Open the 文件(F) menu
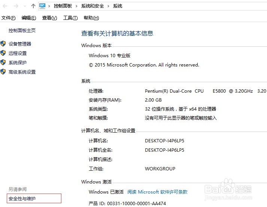This screenshot has height=207, width=267. coord(8,18)
